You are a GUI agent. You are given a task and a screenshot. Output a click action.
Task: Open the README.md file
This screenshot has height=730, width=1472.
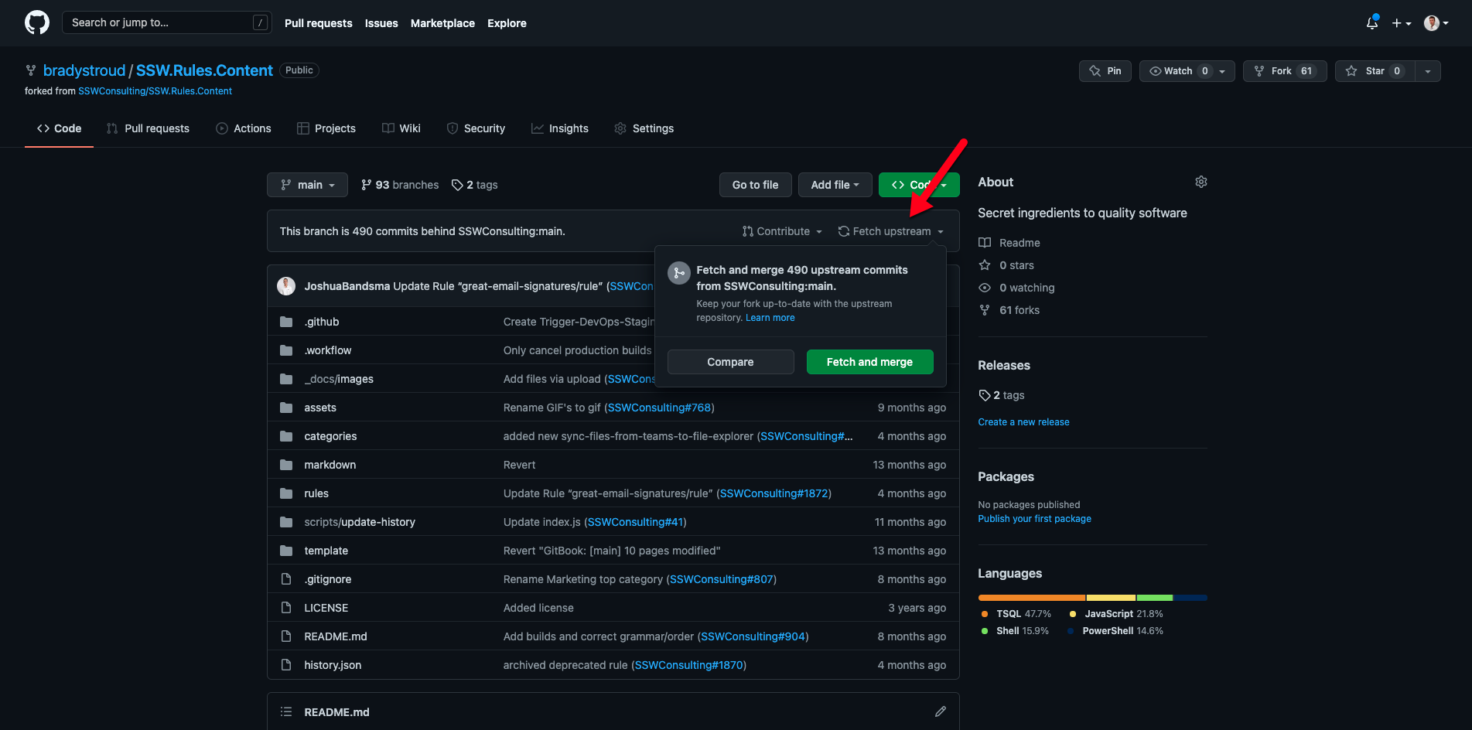pos(336,636)
